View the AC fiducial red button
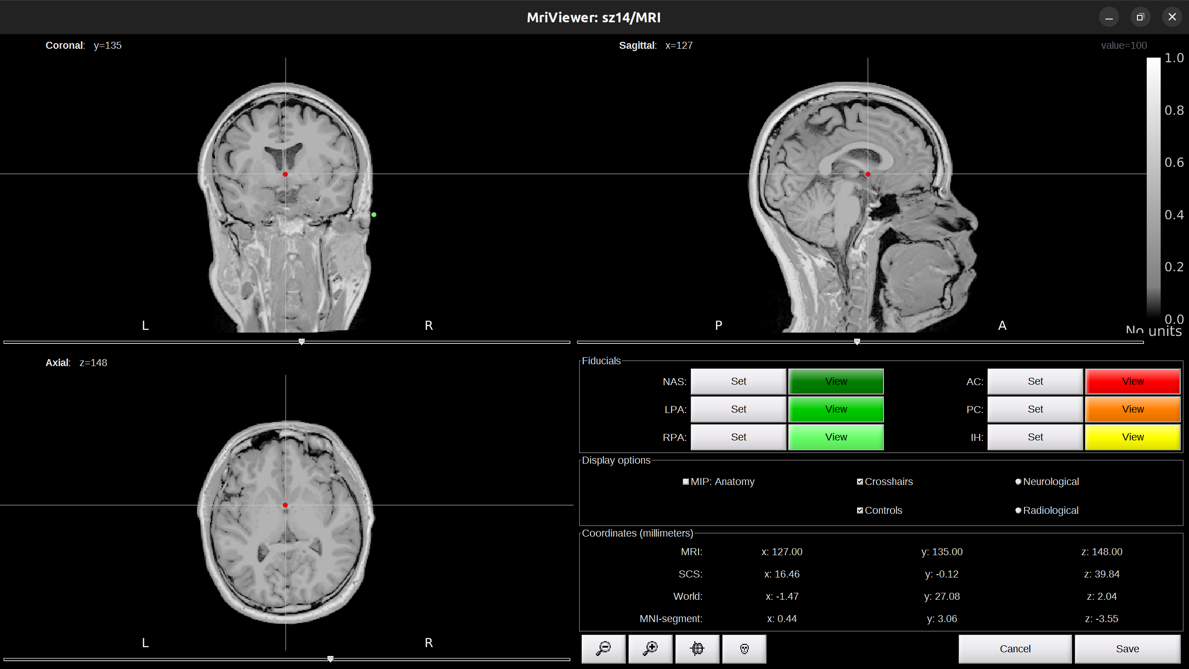The image size is (1189, 669). coord(1133,381)
